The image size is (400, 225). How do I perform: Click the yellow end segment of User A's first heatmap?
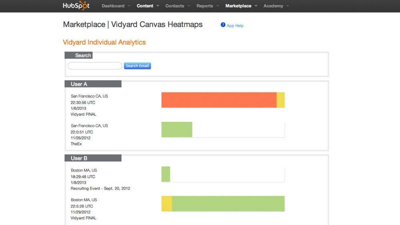281,100
